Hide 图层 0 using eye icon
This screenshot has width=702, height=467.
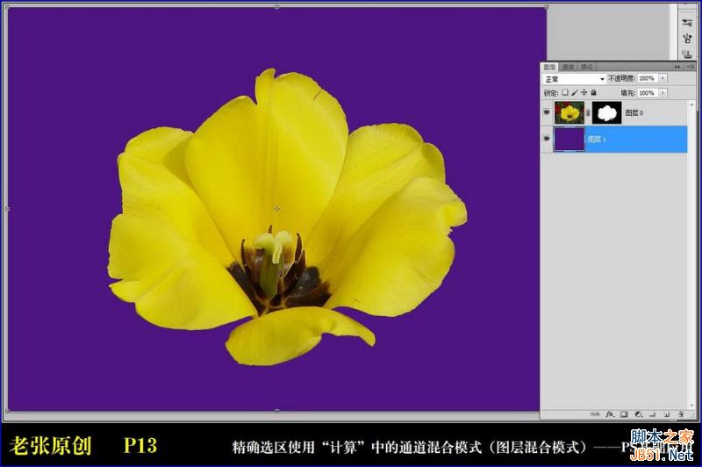tap(547, 112)
